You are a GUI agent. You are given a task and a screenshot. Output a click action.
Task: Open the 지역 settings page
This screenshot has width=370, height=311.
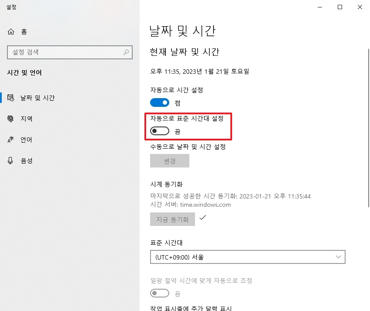click(70, 119)
